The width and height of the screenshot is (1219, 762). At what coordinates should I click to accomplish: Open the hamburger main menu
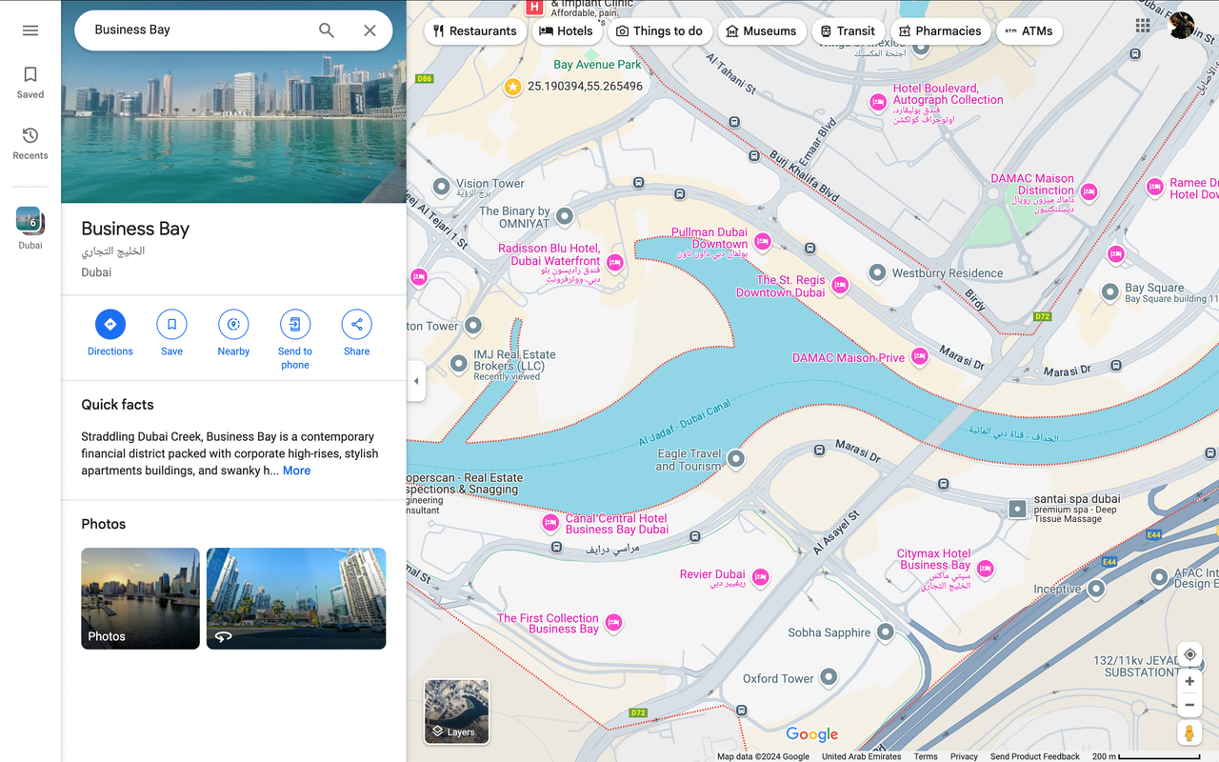30,30
